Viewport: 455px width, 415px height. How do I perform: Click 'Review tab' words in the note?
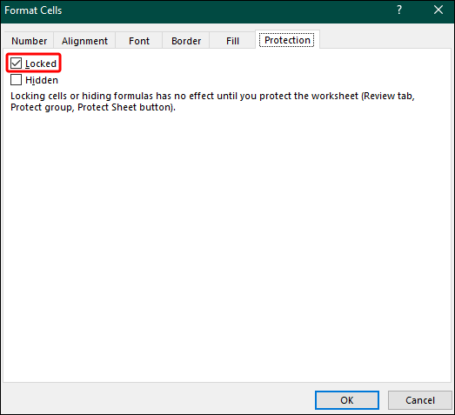coord(389,96)
